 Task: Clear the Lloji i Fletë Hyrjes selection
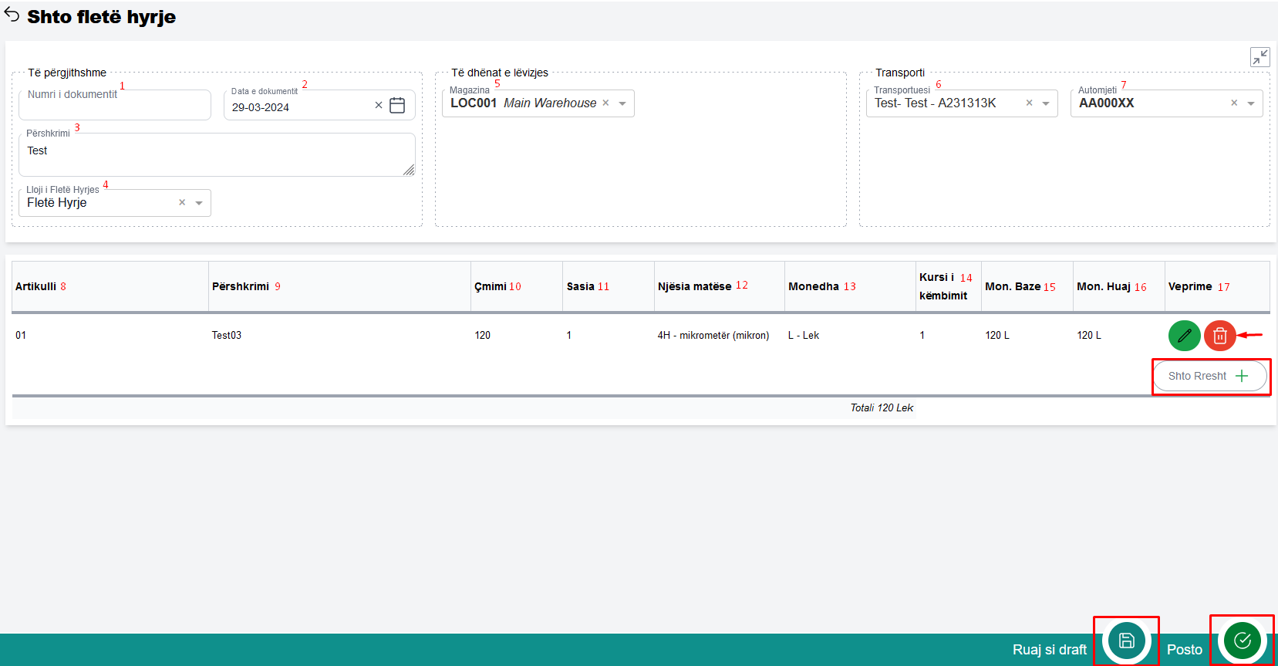coord(182,203)
